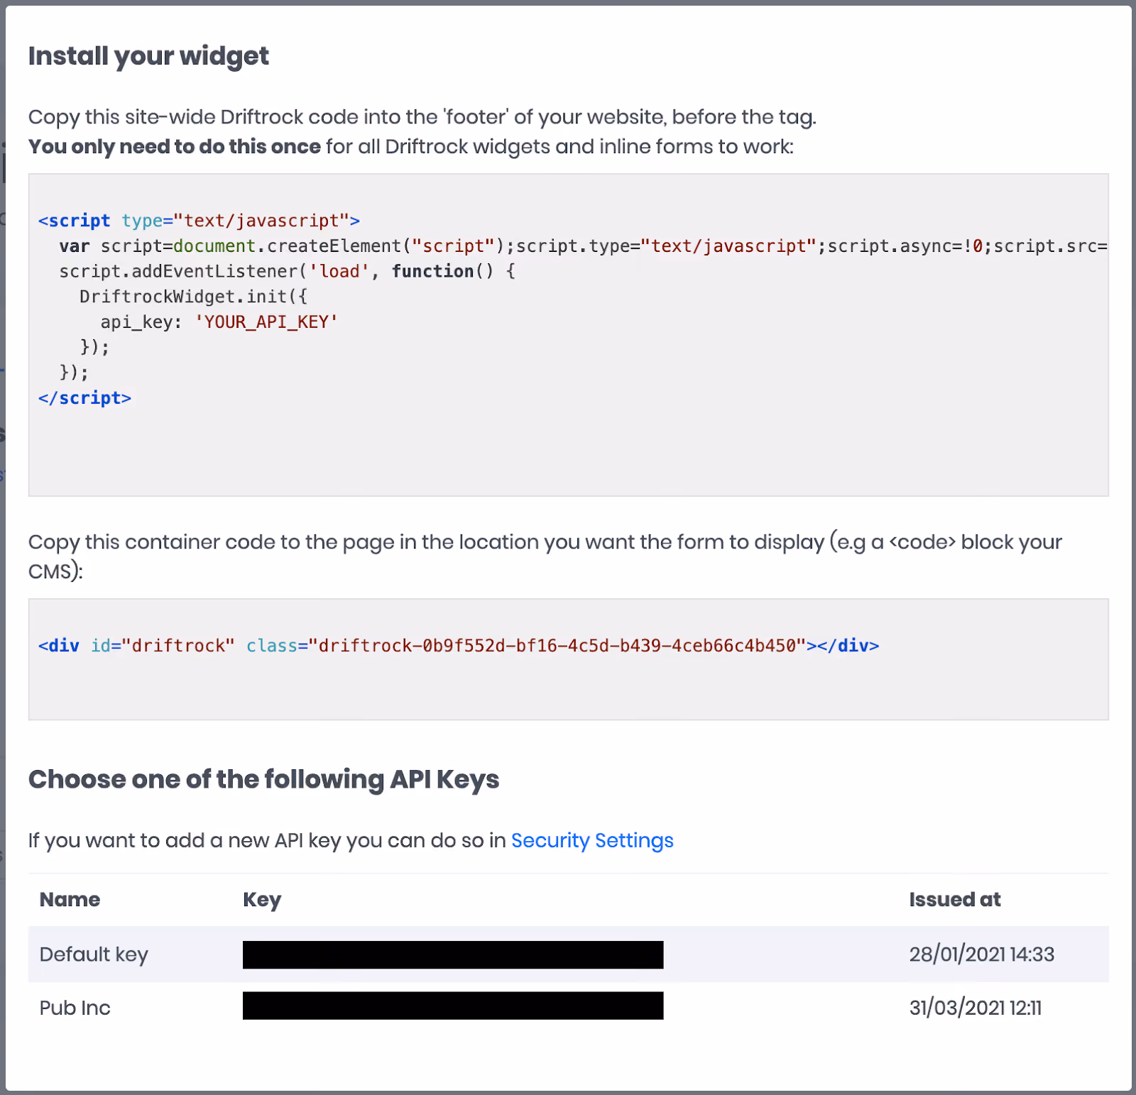Click the Choose one of the following API Keys heading
This screenshot has height=1095, width=1136.
pyautogui.click(x=263, y=779)
